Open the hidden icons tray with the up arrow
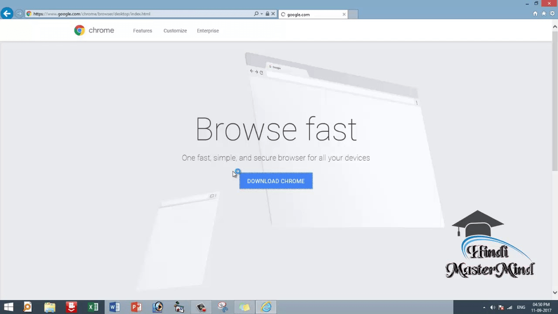 click(484, 307)
